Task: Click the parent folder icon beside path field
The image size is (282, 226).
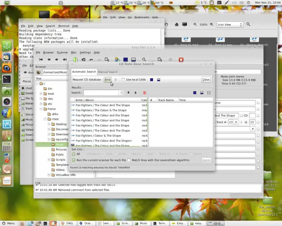Action: click(38, 72)
